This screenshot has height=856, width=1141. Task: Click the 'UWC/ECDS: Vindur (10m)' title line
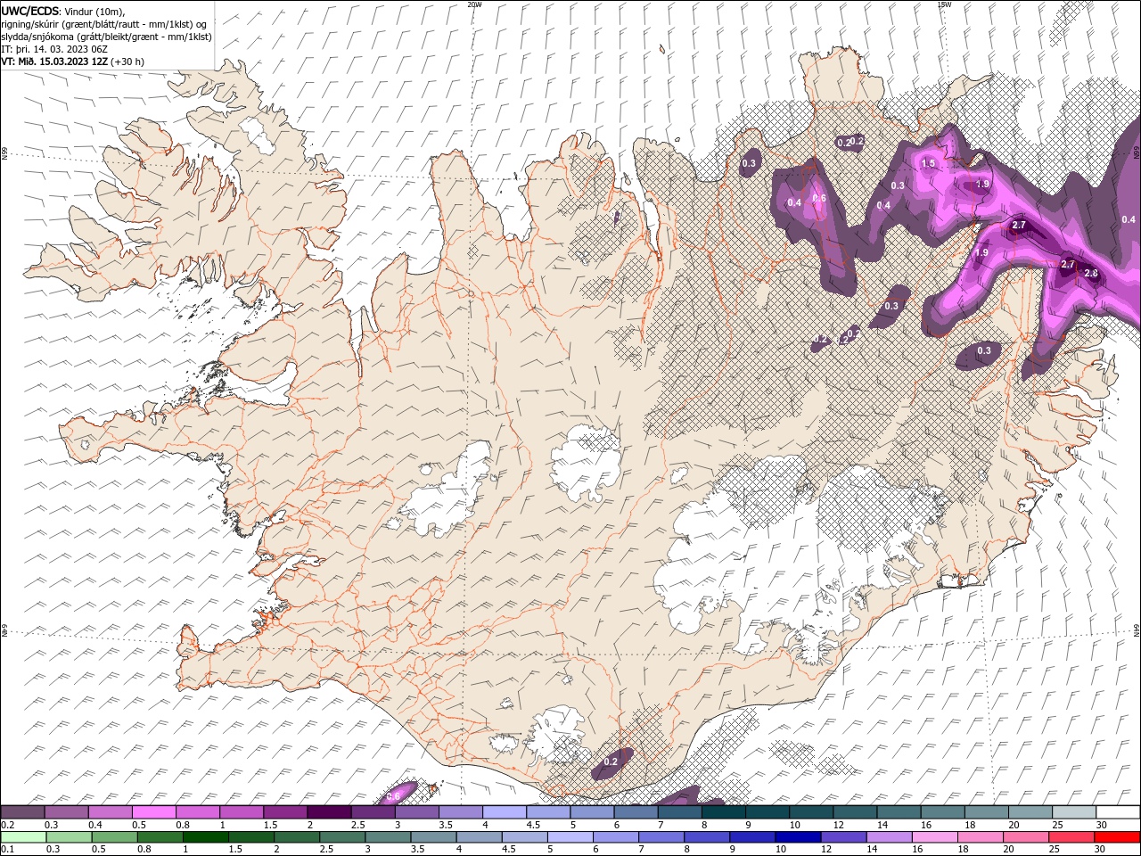63,11
